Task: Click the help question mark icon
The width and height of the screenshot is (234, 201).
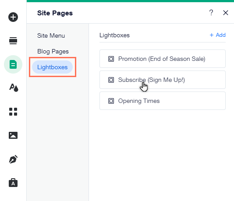Action: tap(211, 13)
